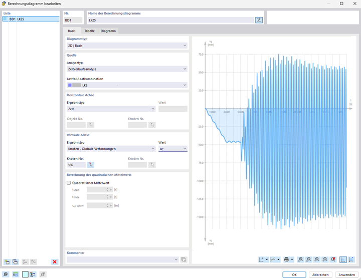Open the Lastfall/Lastkombination LK2 dropdown

coord(127,85)
